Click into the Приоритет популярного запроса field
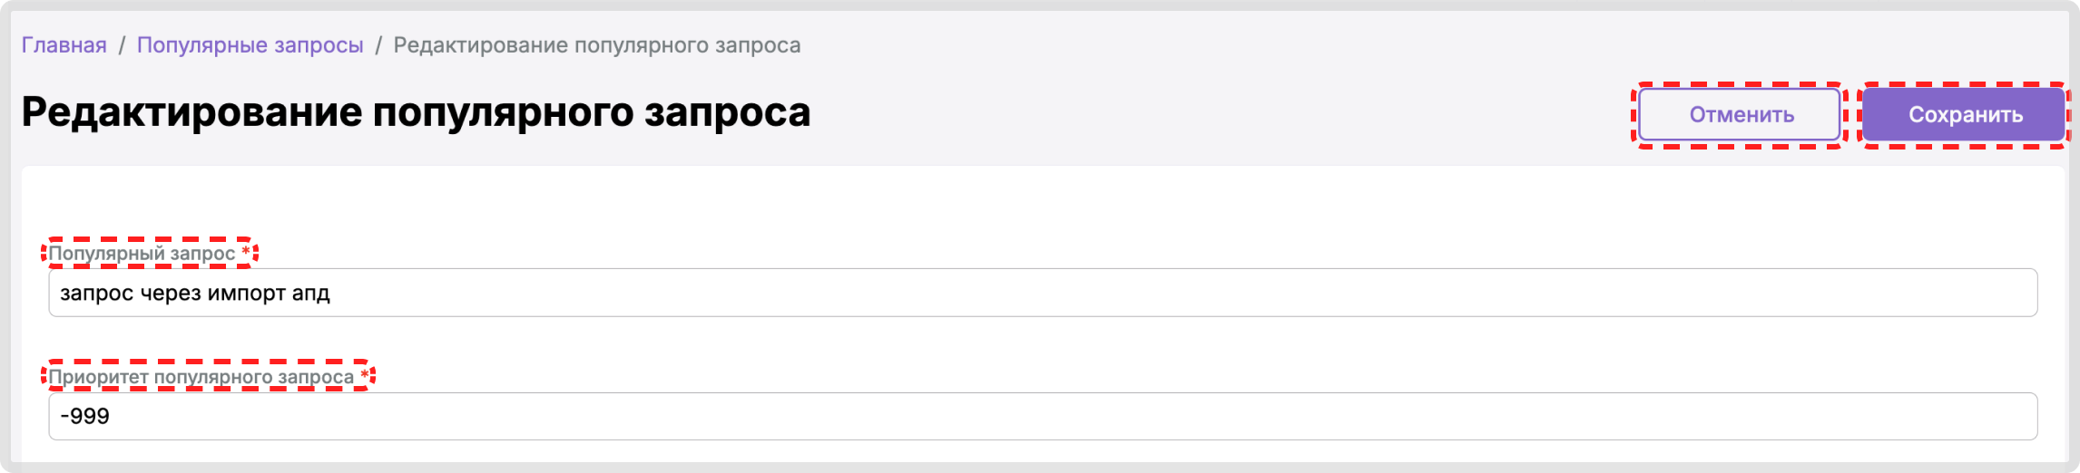The width and height of the screenshot is (2080, 473). click(1042, 417)
